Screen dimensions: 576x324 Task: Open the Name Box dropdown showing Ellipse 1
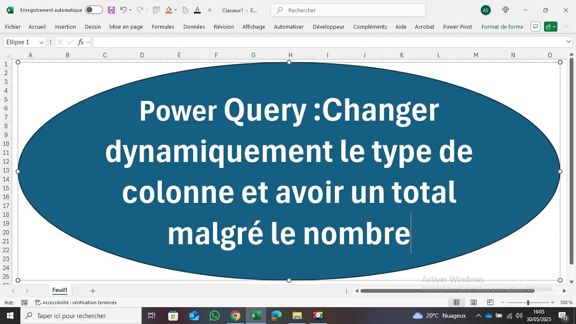pyautogui.click(x=41, y=42)
